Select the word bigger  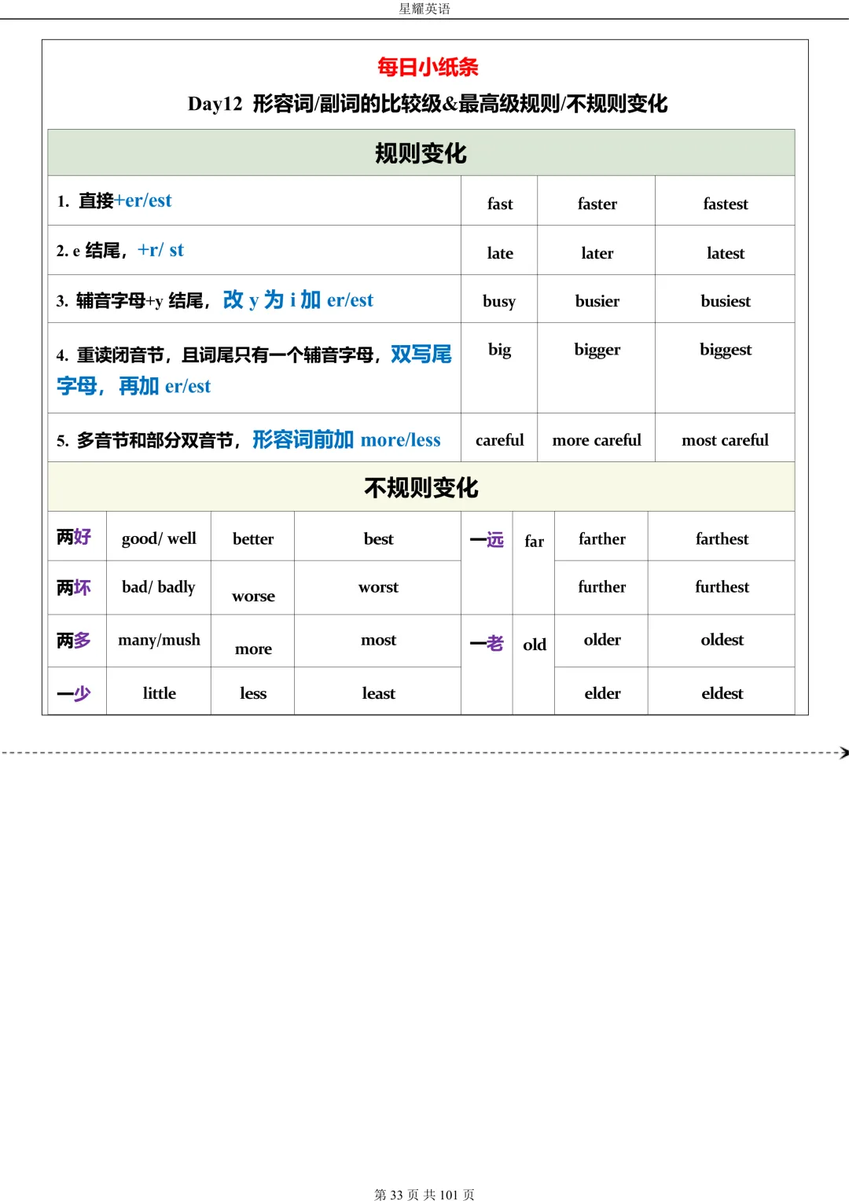(596, 349)
